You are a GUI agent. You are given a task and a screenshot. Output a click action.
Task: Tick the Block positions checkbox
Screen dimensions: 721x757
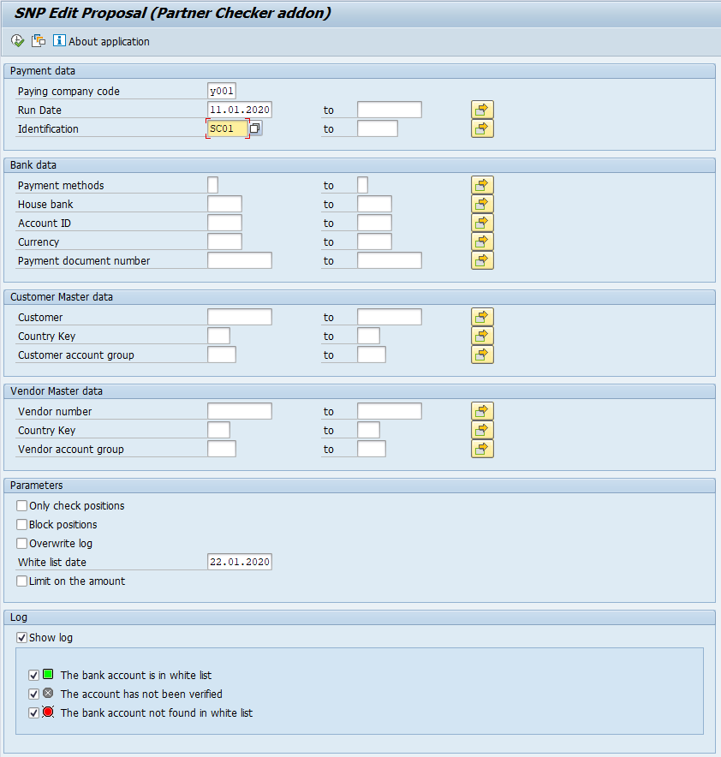click(x=22, y=525)
